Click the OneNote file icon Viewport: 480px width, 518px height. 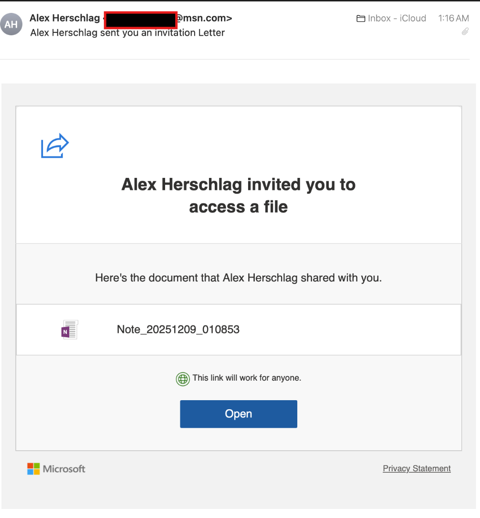tap(70, 330)
